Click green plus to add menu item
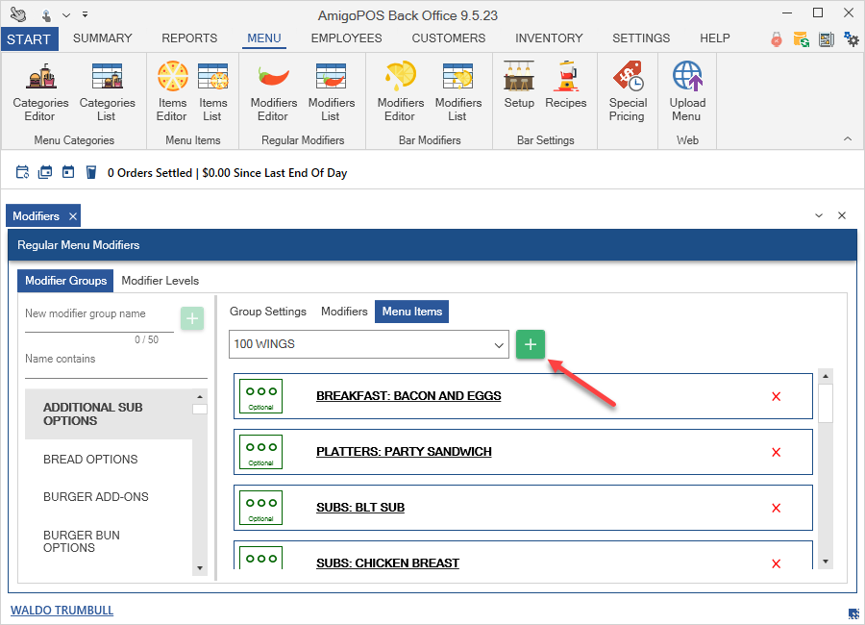The height and width of the screenshot is (625, 865). coord(531,344)
